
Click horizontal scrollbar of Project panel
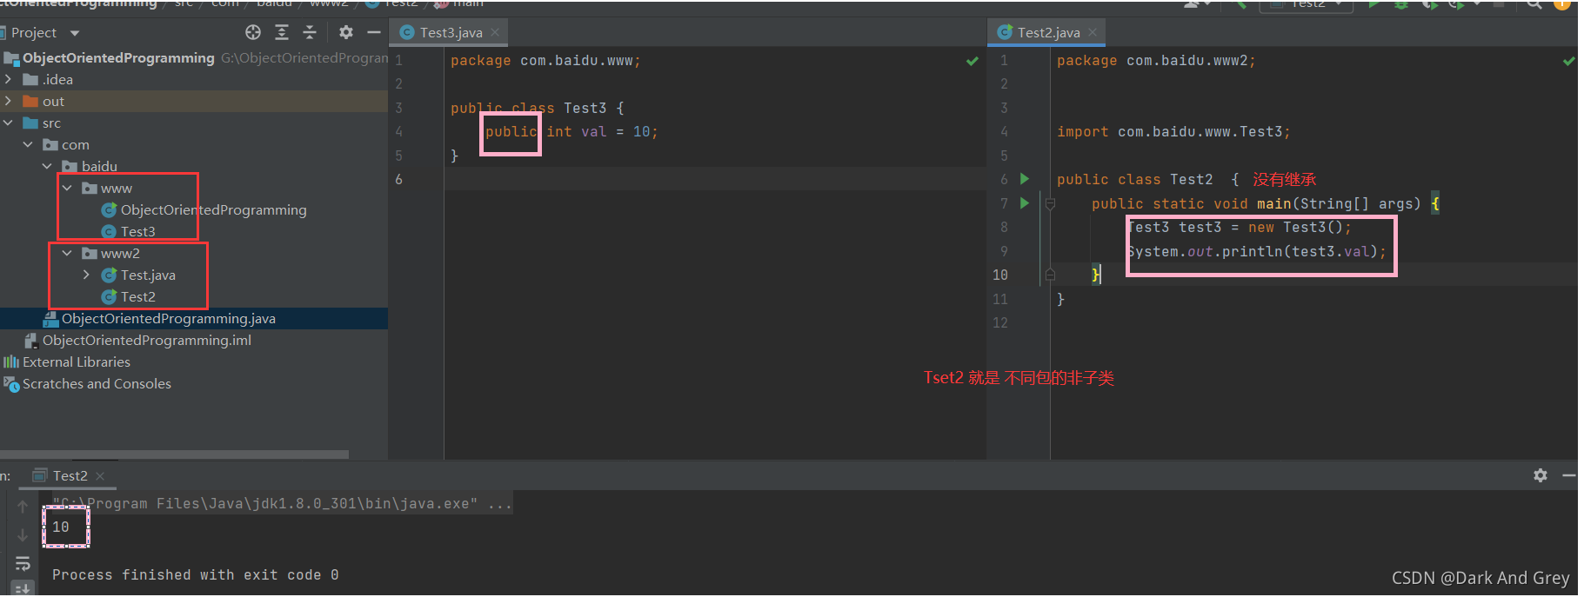(x=174, y=454)
